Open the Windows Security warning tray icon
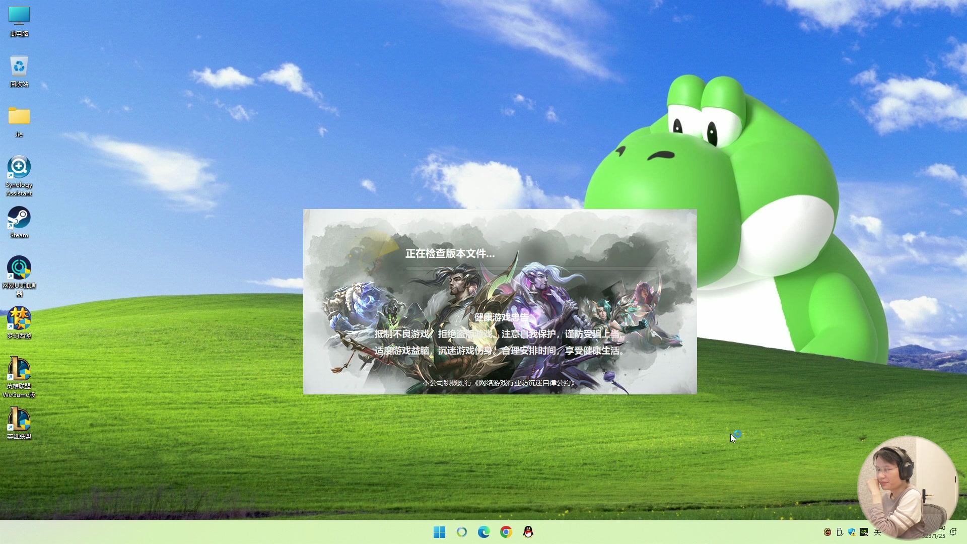 pyautogui.click(x=851, y=532)
